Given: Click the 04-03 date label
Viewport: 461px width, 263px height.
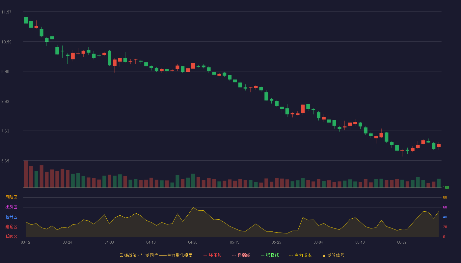Looking at the screenshot, I should coord(109,242).
